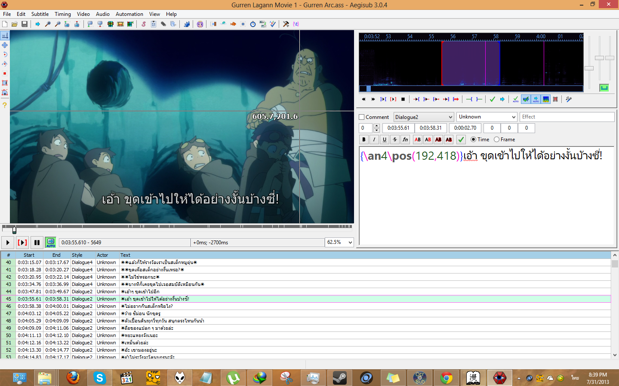The width and height of the screenshot is (619, 386).
Task: Select subtitle row 46 in the grid
Action: [305, 306]
